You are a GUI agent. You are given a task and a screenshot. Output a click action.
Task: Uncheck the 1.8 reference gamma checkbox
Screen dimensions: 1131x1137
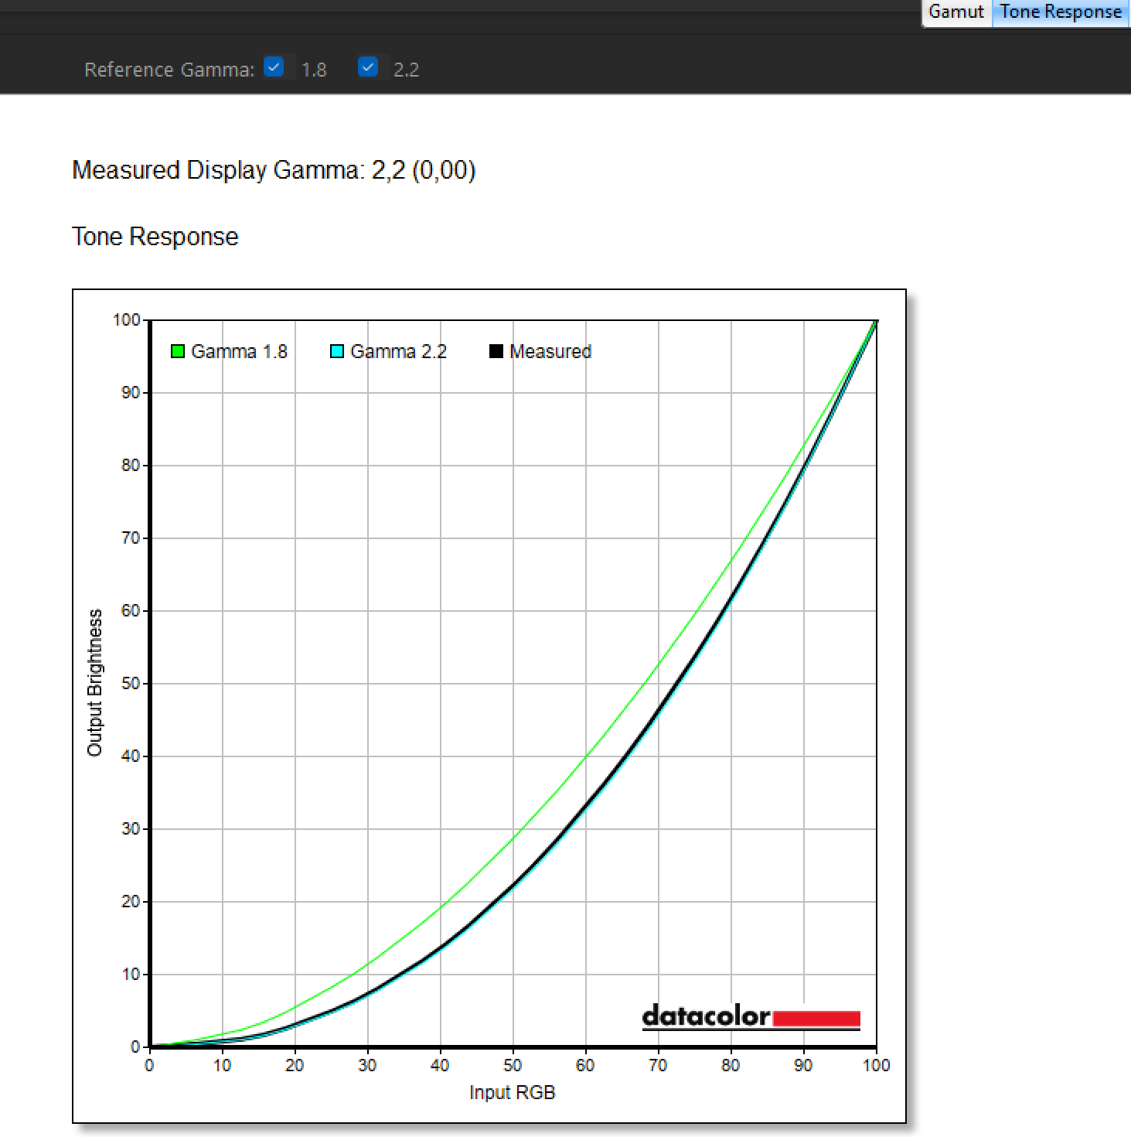tap(274, 67)
